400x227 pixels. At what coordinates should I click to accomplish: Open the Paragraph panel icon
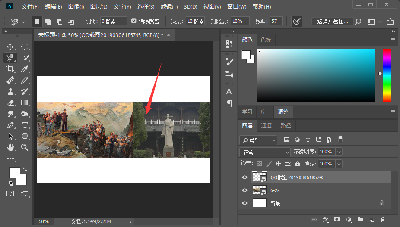[229, 103]
